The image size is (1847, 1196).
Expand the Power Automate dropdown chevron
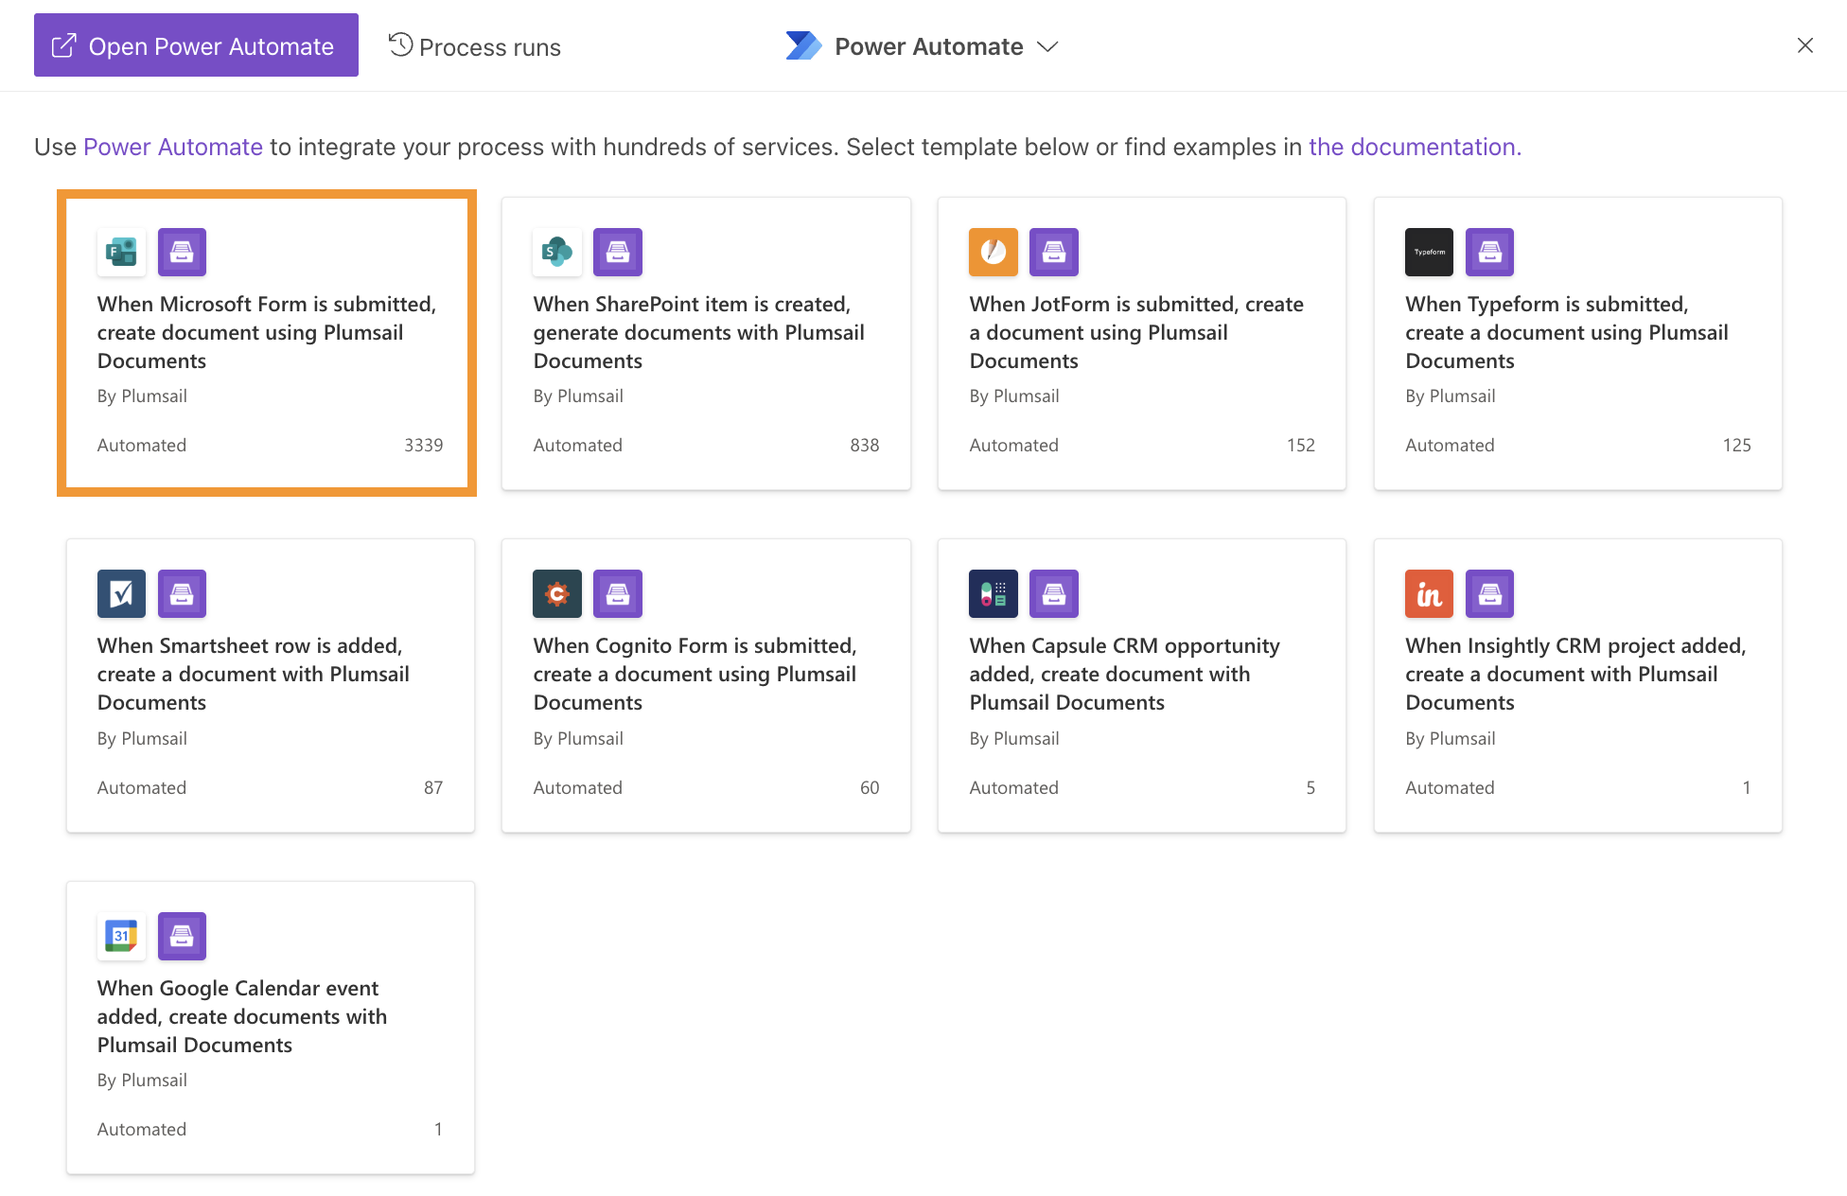click(1047, 46)
